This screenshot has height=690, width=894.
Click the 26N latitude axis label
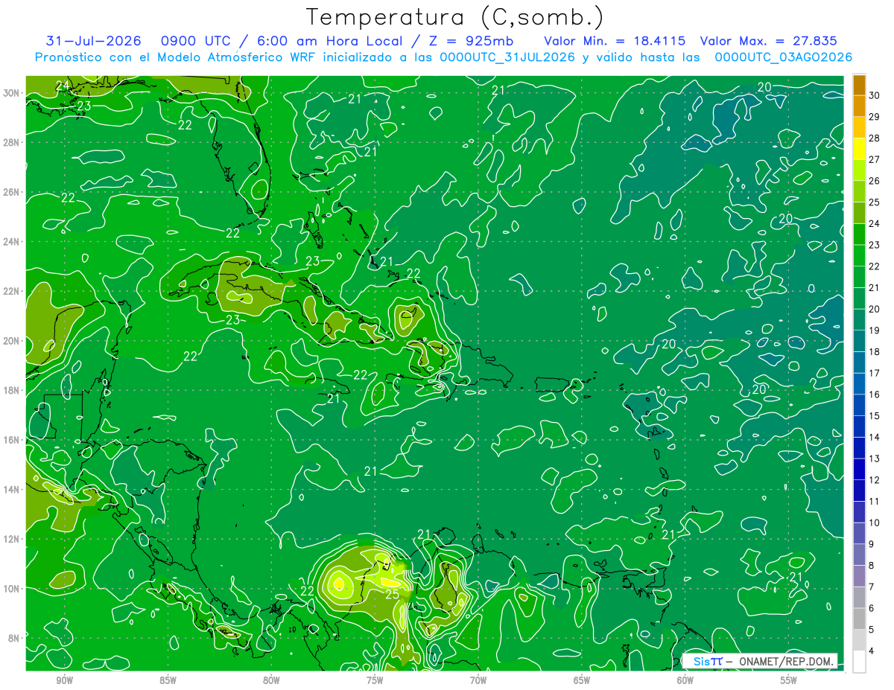13,192
